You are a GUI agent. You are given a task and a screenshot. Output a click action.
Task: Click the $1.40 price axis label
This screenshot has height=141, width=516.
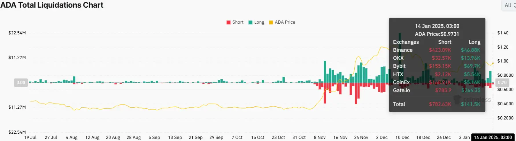(x=503, y=33)
